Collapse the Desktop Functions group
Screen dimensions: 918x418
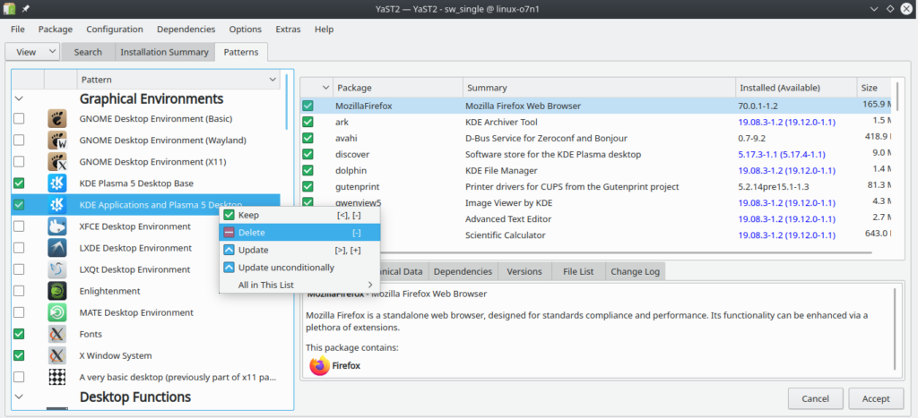coord(19,397)
